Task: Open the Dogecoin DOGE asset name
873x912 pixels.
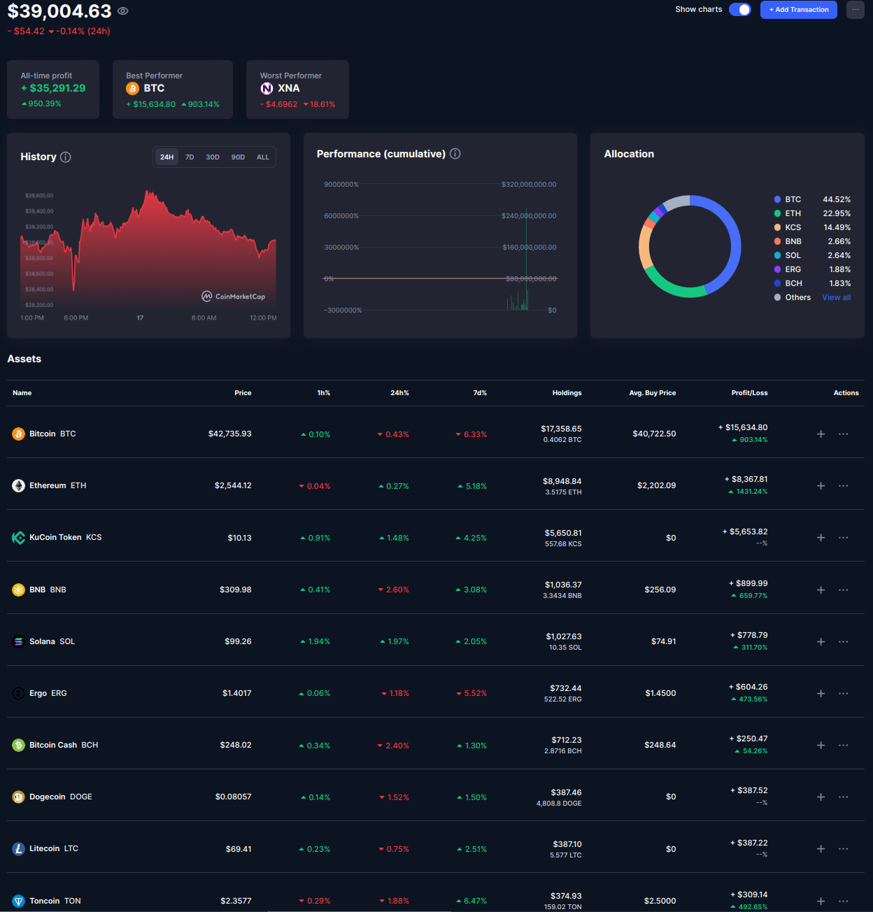Action: [x=61, y=797]
